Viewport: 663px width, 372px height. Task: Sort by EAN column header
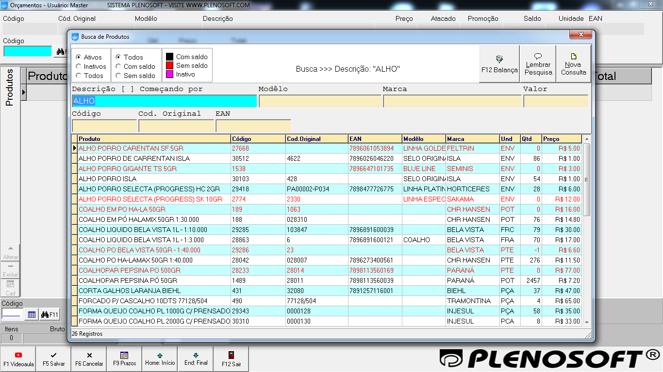tap(375, 139)
